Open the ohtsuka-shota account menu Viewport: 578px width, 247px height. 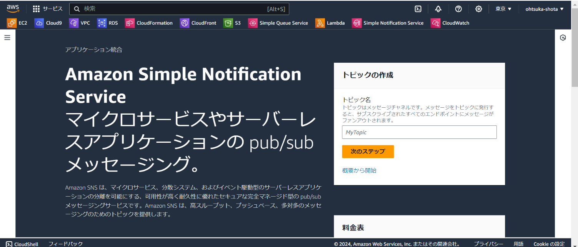(x=544, y=8)
